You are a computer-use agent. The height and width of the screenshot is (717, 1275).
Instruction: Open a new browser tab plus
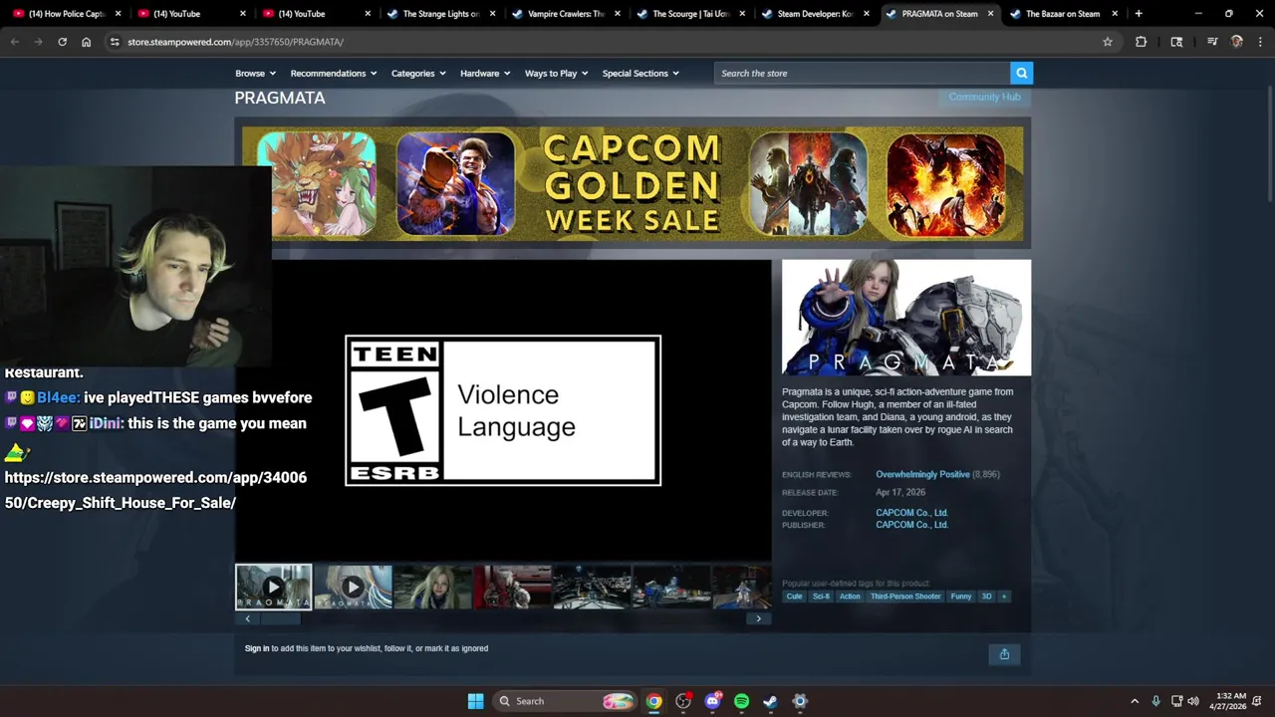coord(1139,14)
